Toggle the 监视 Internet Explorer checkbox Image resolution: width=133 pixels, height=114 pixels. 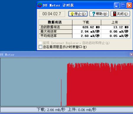pyautogui.click(x=40, y=43)
